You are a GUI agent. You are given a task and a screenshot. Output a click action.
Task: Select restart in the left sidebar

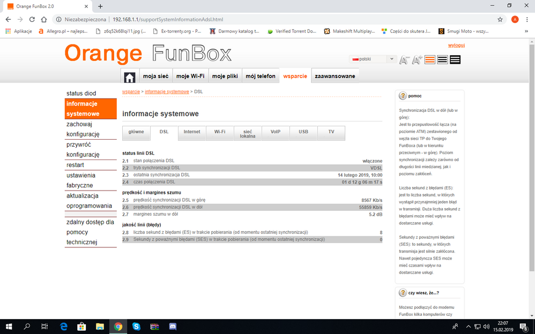pyautogui.click(x=75, y=165)
